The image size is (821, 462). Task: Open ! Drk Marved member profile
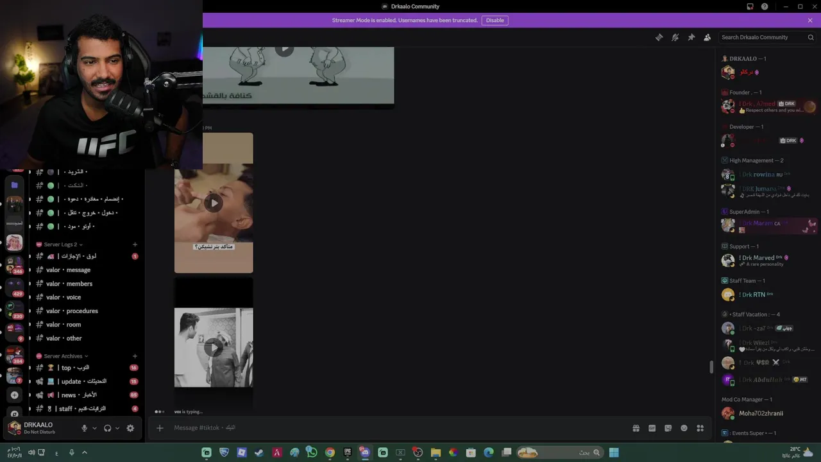point(768,261)
